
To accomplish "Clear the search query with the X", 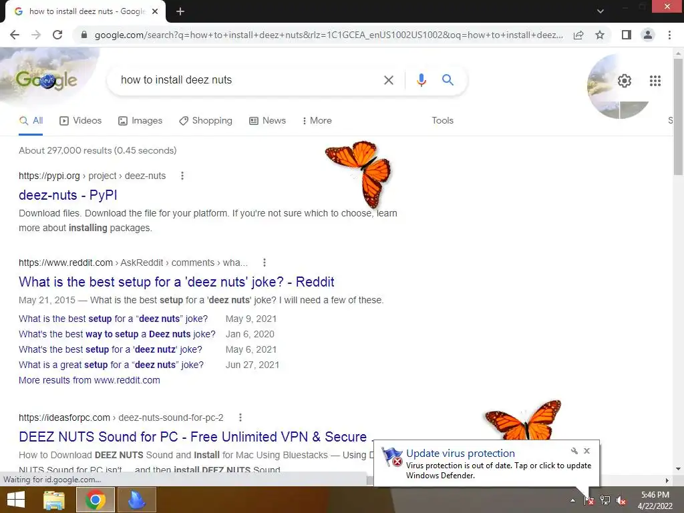I will click(388, 80).
